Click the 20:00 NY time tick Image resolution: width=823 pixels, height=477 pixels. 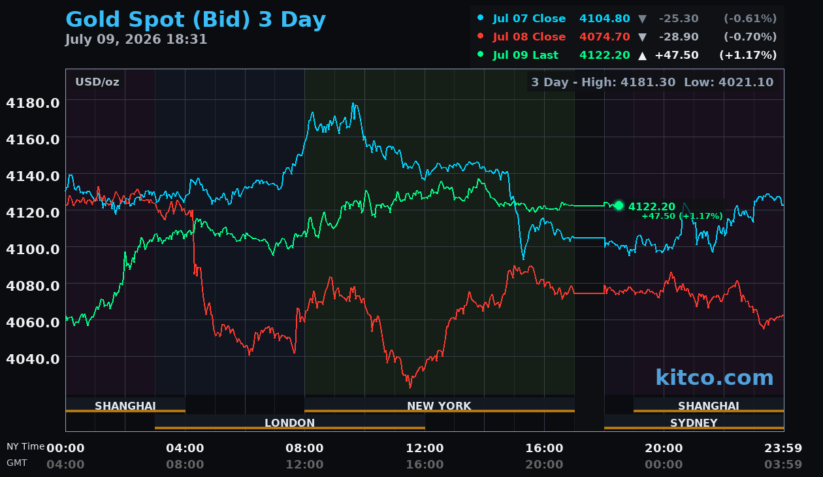pyautogui.click(x=664, y=448)
